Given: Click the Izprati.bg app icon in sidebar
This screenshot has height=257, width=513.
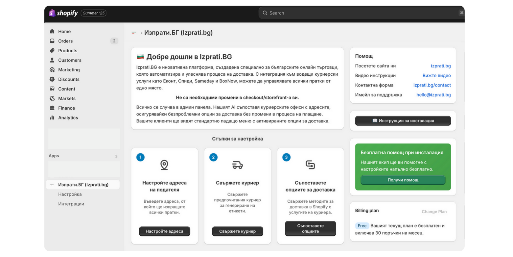Looking at the screenshot, I should tap(52, 185).
